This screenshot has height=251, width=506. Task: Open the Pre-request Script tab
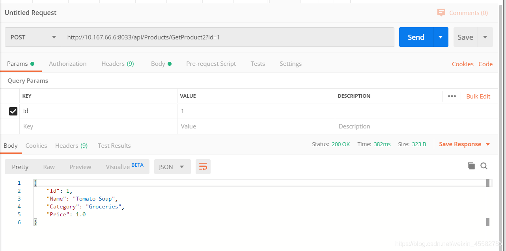coord(211,63)
